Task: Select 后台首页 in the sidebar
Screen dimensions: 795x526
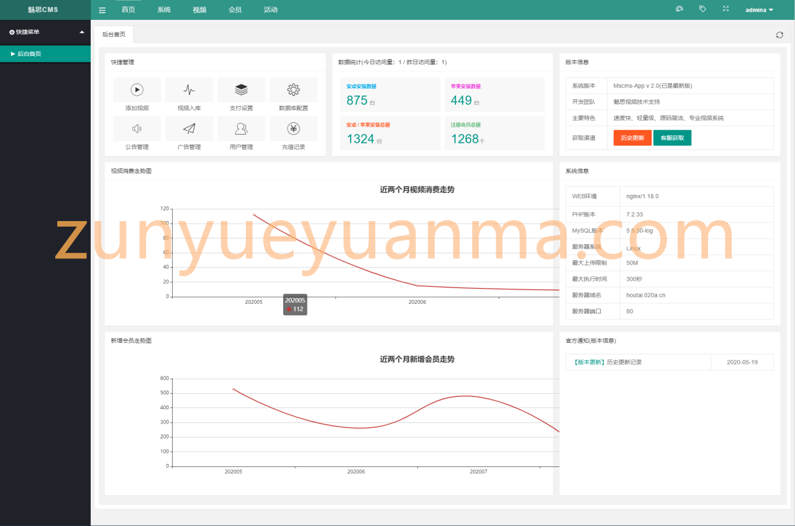Action: coord(45,54)
